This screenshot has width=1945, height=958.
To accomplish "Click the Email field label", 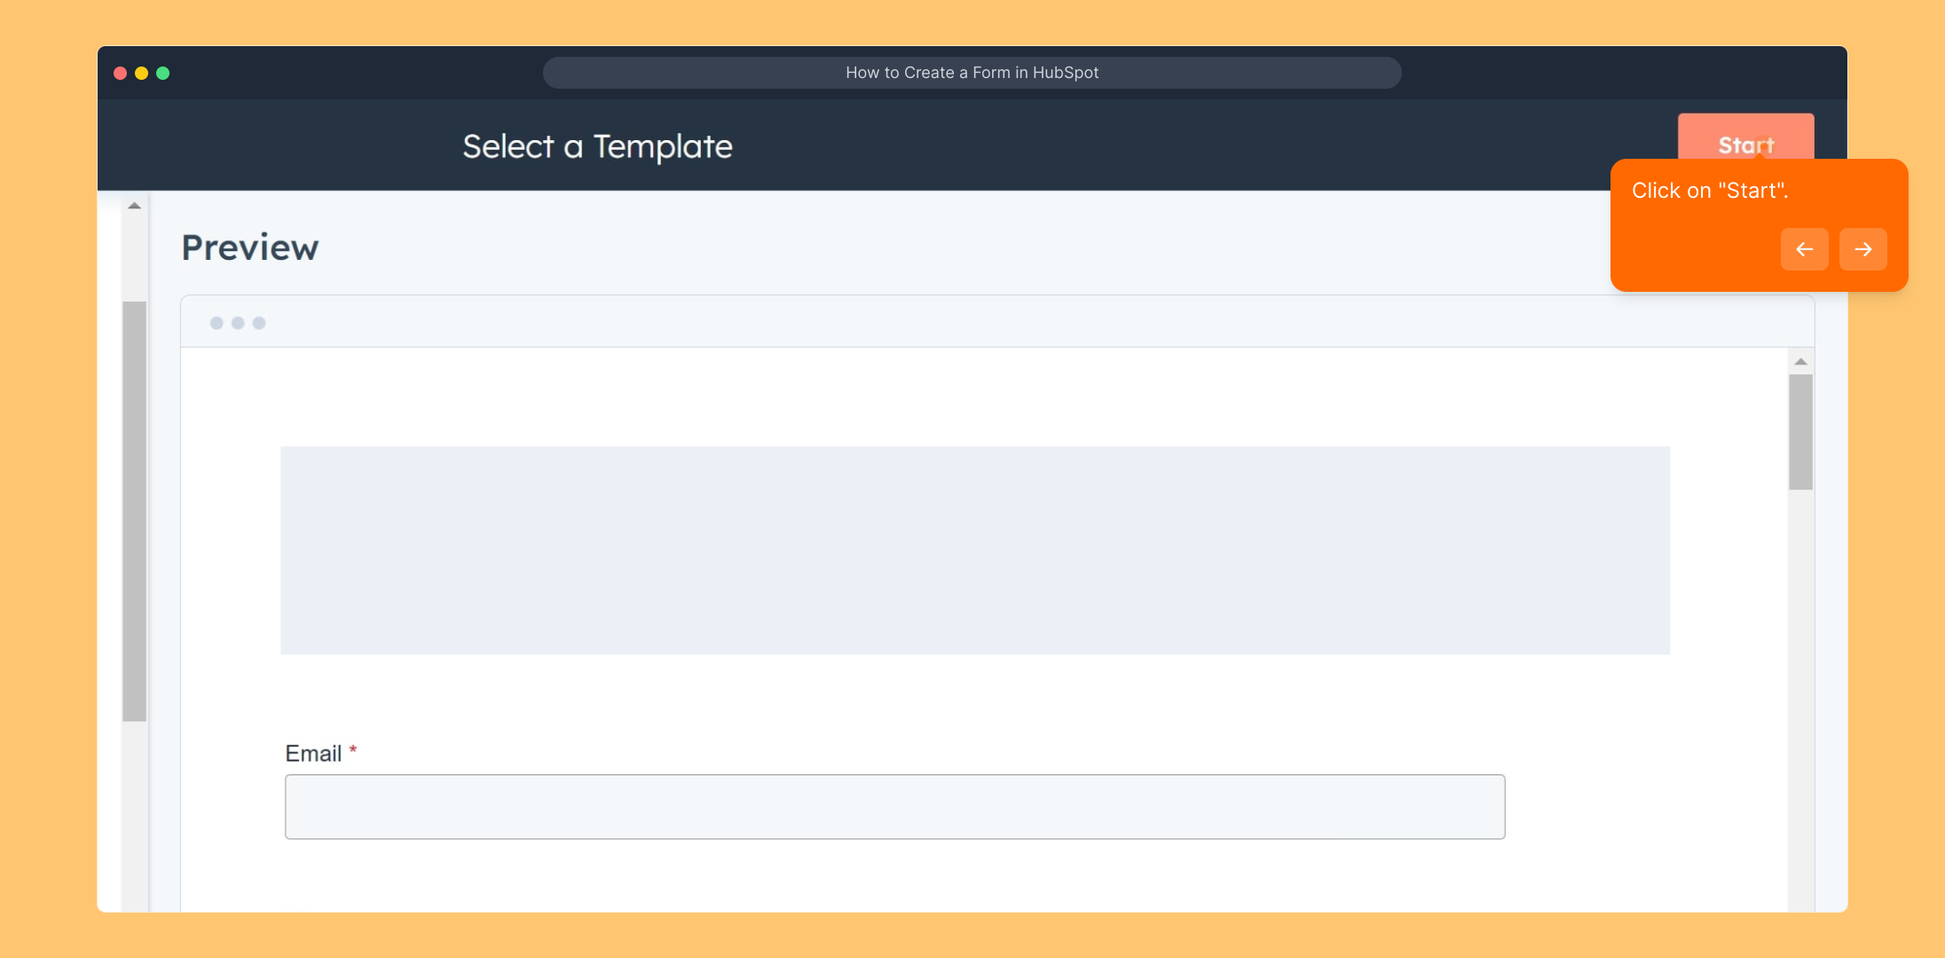I will tap(313, 753).
